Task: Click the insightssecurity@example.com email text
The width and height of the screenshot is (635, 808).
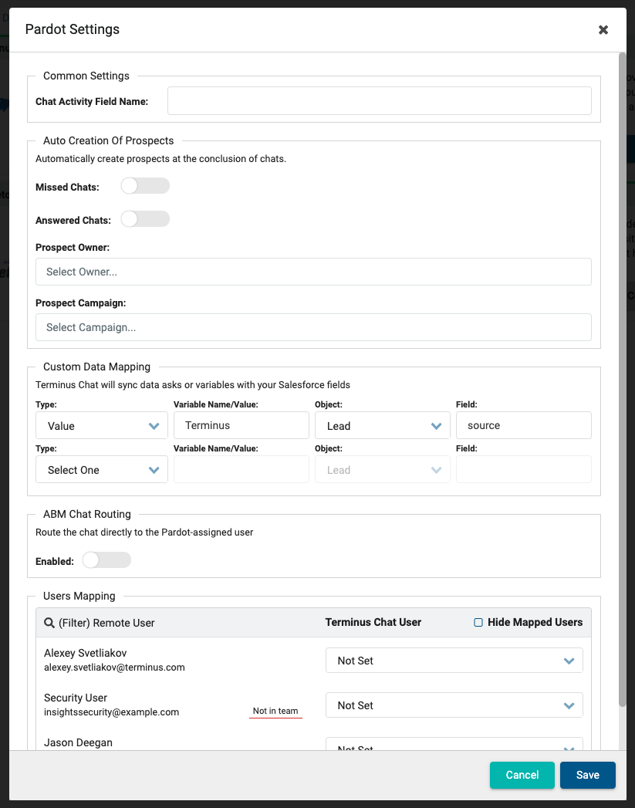Action: click(111, 712)
